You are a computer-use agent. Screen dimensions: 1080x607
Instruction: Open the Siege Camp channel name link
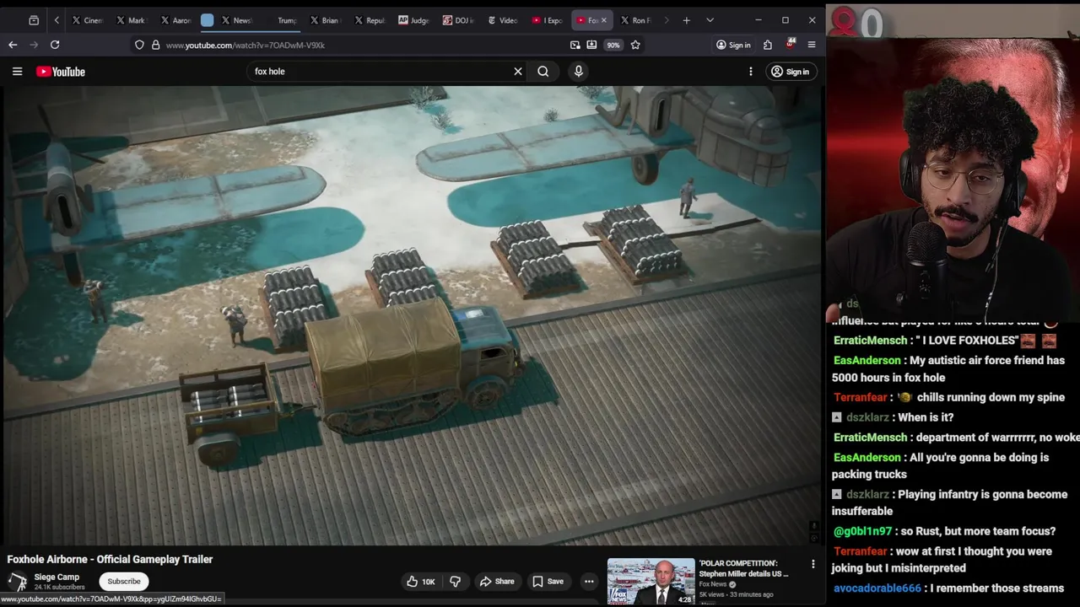click(x=57, y=577)
